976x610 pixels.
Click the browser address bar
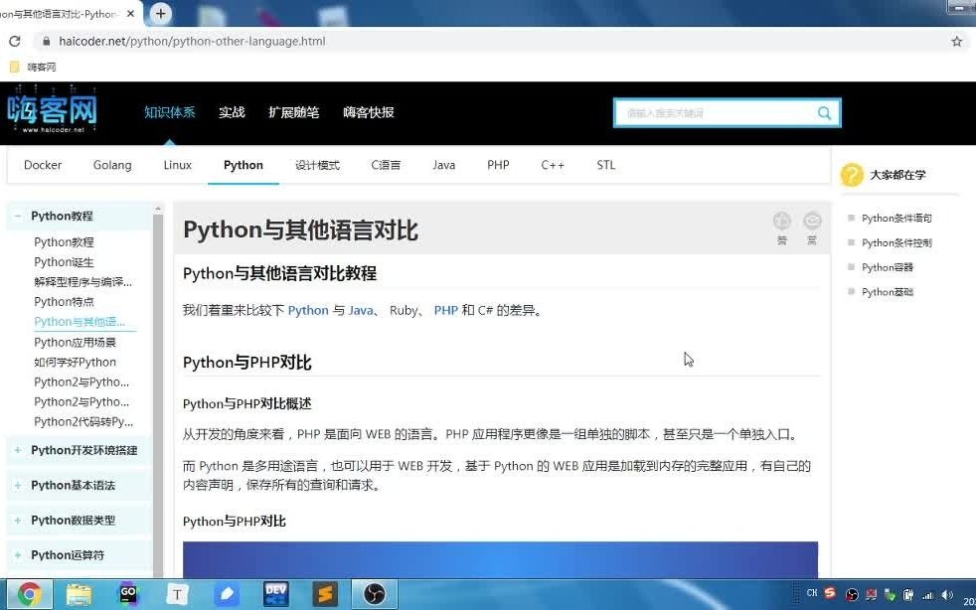coord(298,42)
